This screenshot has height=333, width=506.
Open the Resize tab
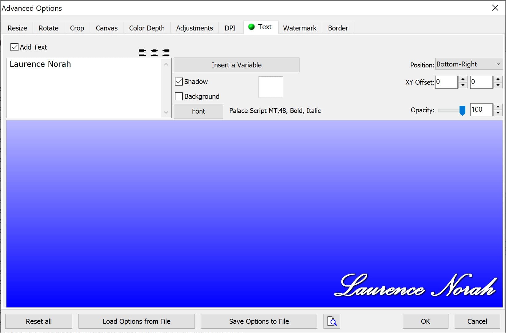[x=17, y=28]
